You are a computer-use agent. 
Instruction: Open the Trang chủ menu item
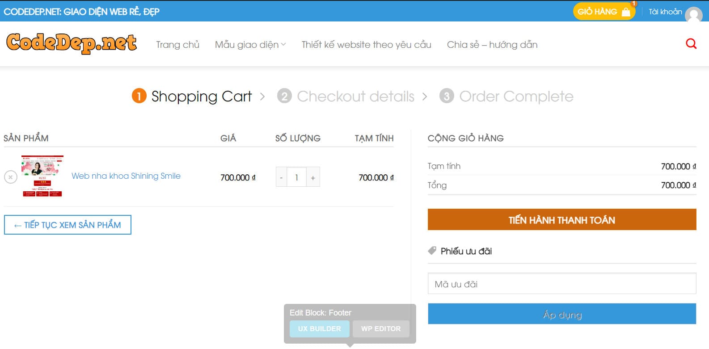[177, 45]
